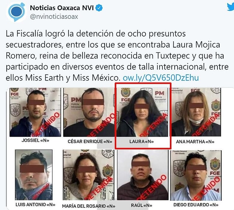Screen dimensions: 234x210
Task: Click the LAURA «N» caption text
Action: [x=142, y=141]
